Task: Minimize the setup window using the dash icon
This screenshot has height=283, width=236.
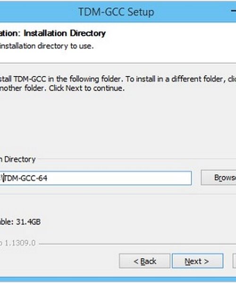Action: click(234, 11)
